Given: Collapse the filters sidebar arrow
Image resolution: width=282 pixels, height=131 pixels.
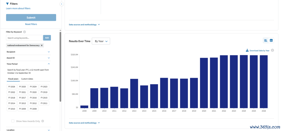Looking at the screenshot, I should [x=62, y=4].
